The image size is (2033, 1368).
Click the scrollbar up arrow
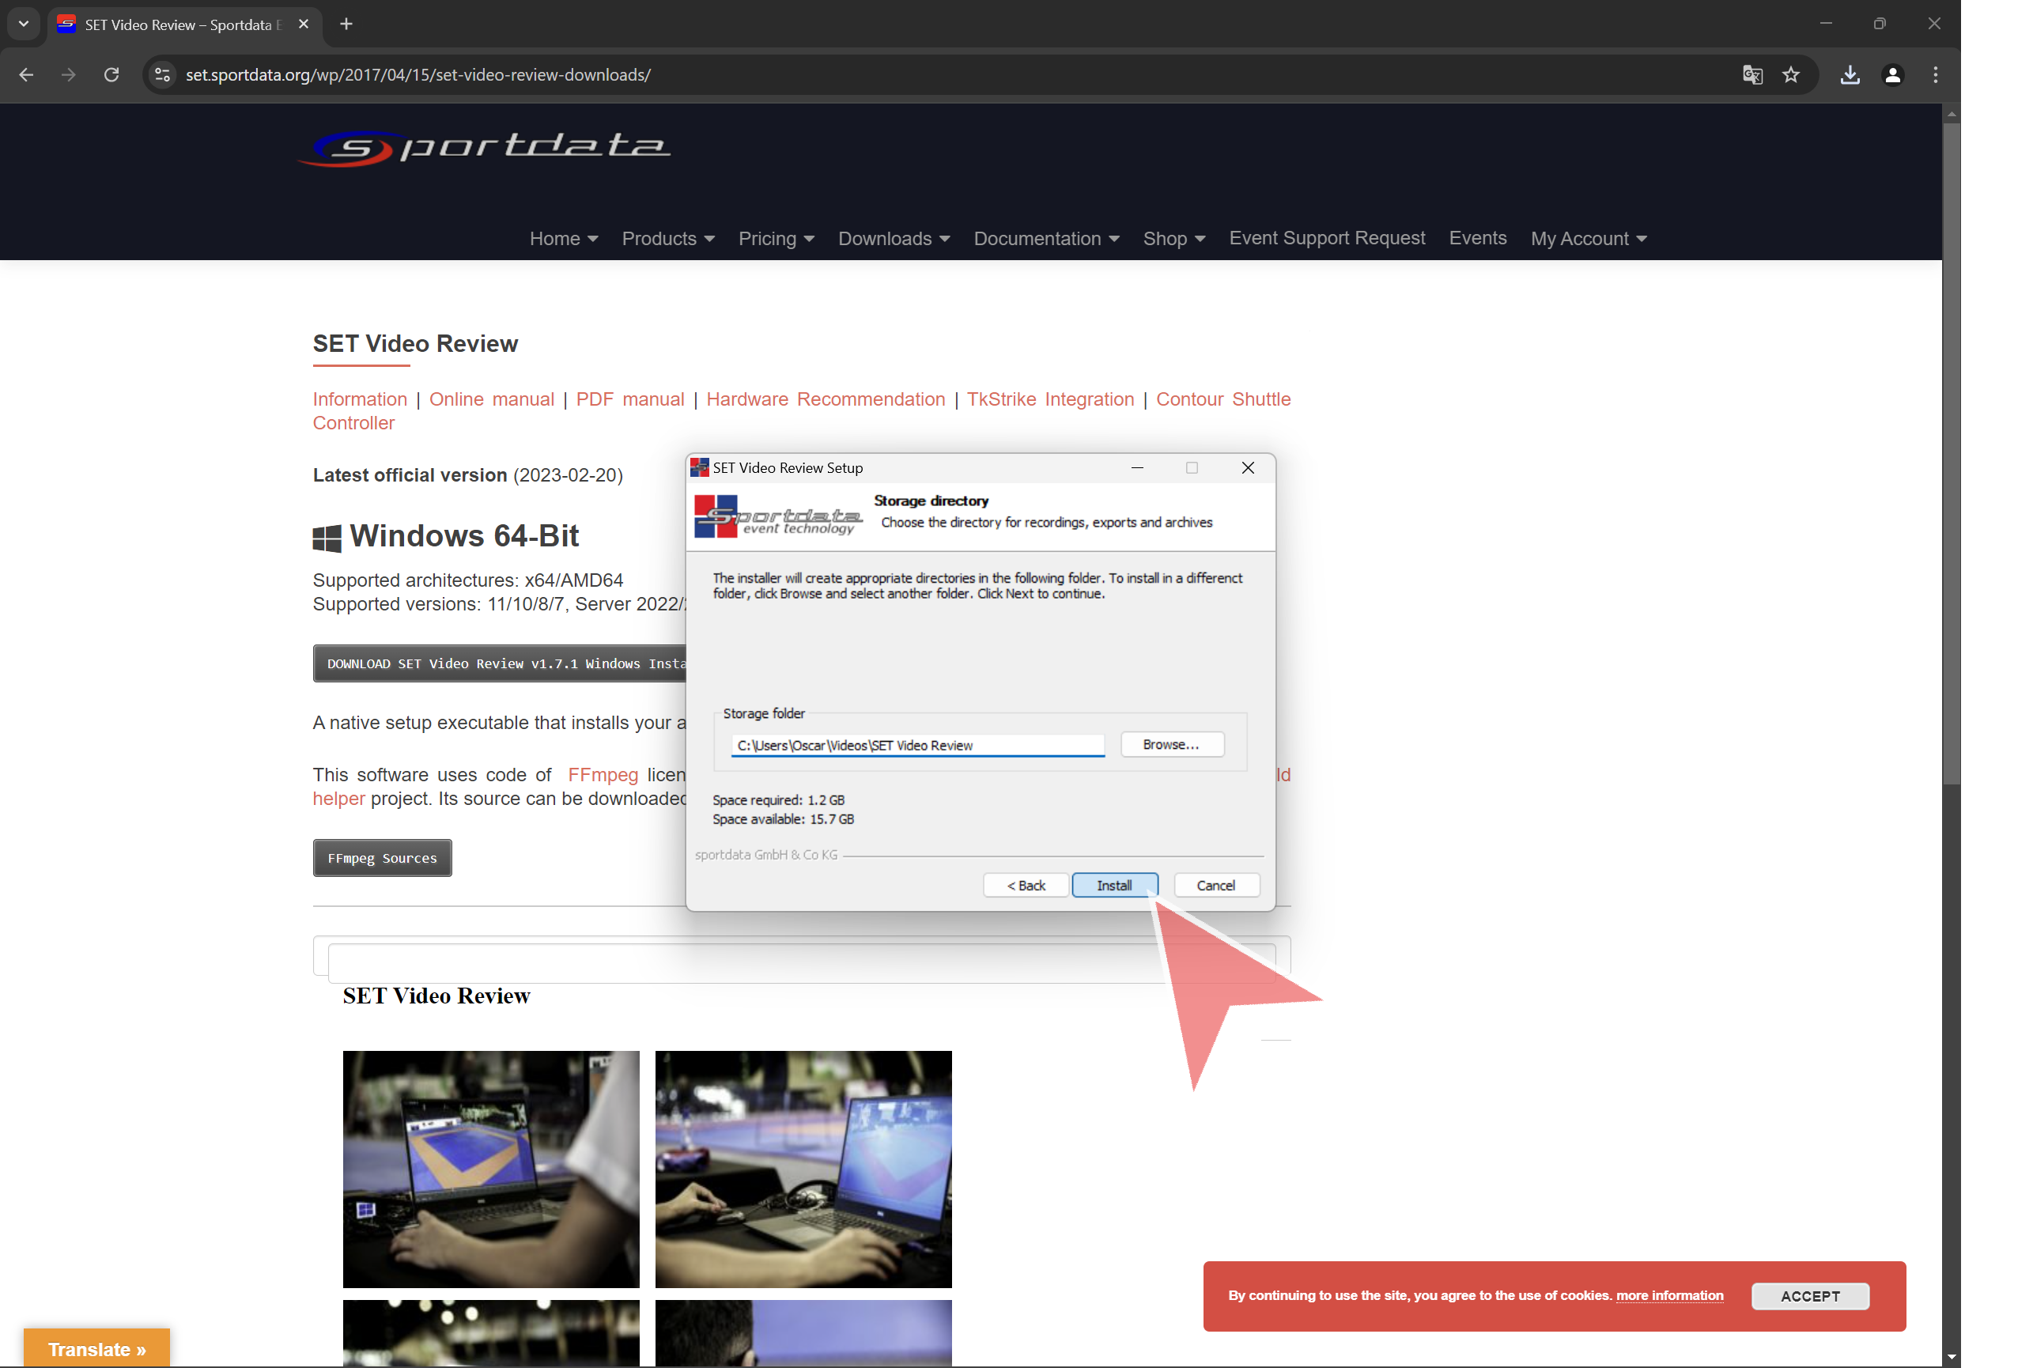pos(1950,113)
